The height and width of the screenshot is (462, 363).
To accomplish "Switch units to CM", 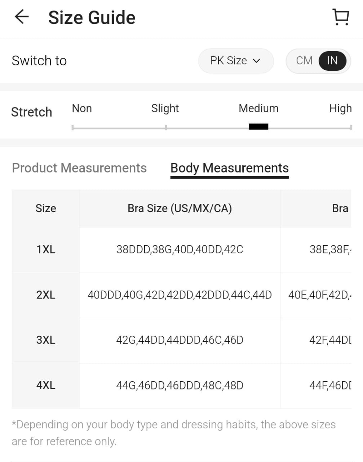I will point(304,61).
